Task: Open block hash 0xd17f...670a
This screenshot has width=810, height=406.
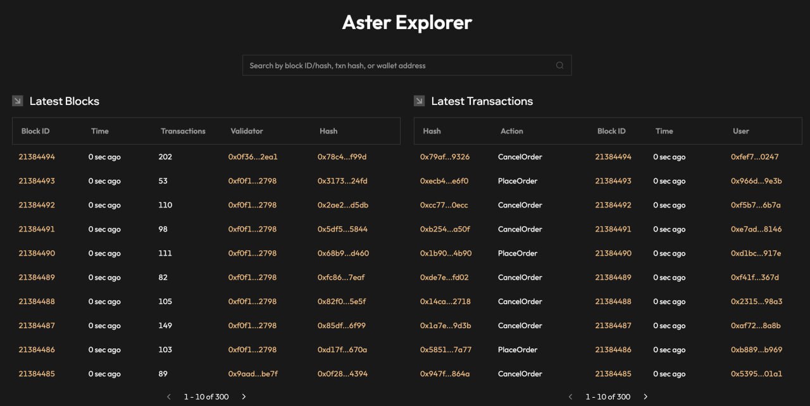Action: click(x=342, y=350)
